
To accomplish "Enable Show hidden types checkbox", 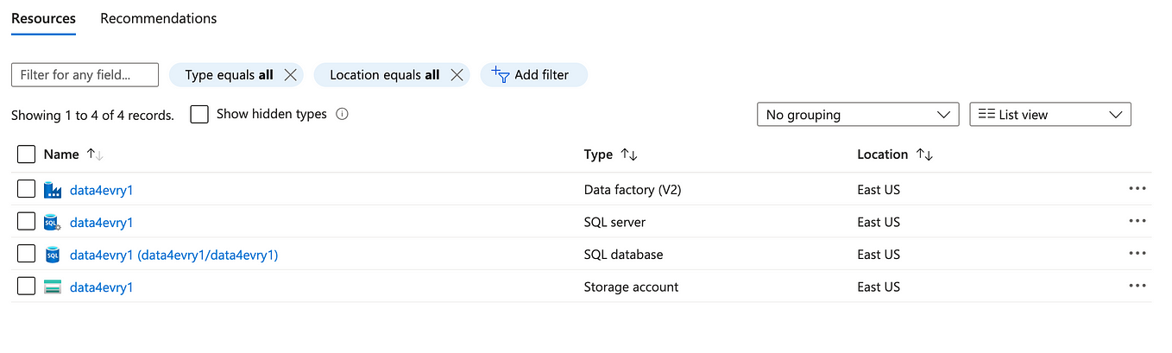I will point(199,114).
